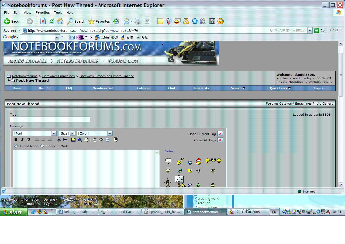
Task: Open the Help menu
Action: click(70, 12)
